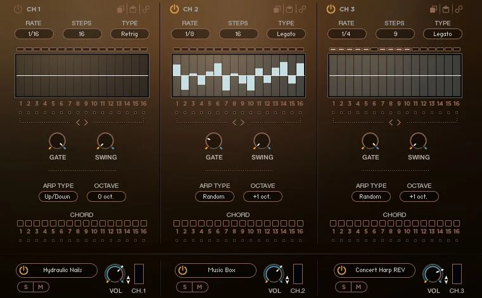Disable the CH 2 power button

(174, 9)
